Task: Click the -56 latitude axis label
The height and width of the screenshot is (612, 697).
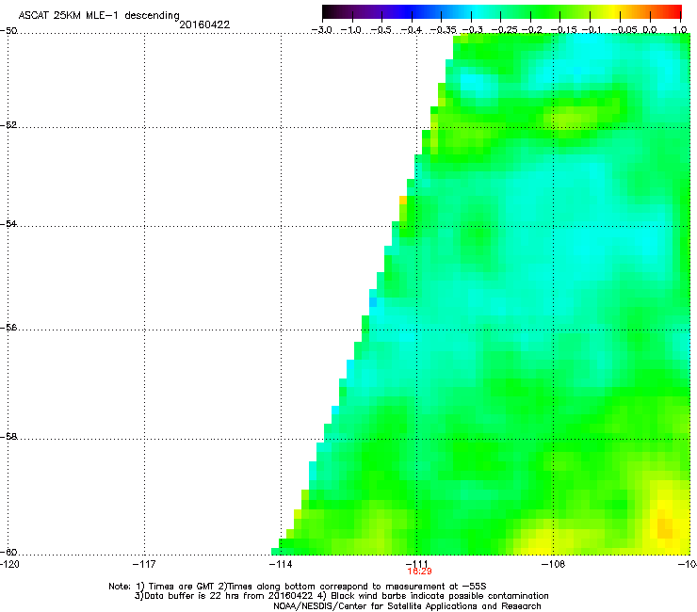Action: (8, 328)
